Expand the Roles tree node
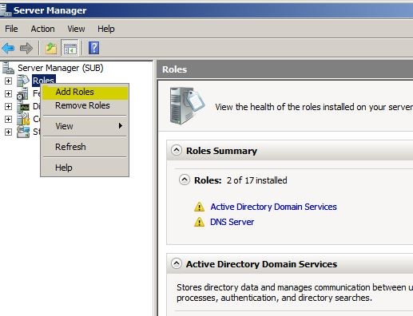413x316 pixels. [x=8, y=81]
